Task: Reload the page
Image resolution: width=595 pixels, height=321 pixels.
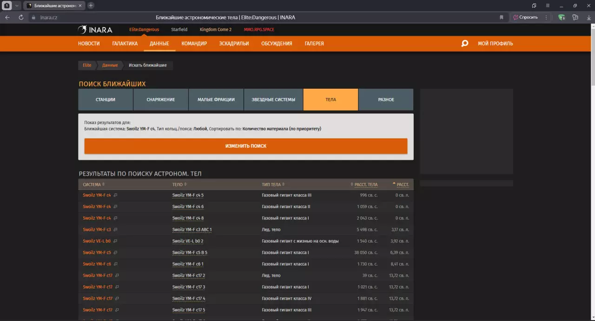Action: [21, 17]
